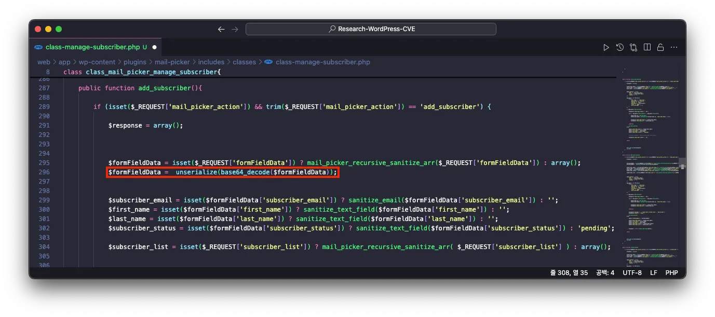
Task: Open the '줄 308, 열 35' go-to-line status item
Action: [x=569, y=273]
